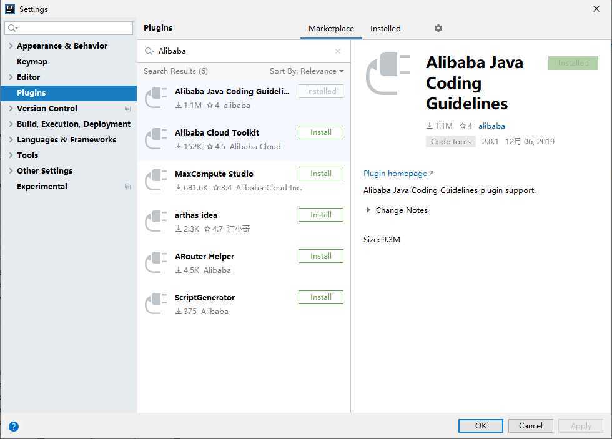Expand Appearance & Behavior settings

(x=11, y=46)
